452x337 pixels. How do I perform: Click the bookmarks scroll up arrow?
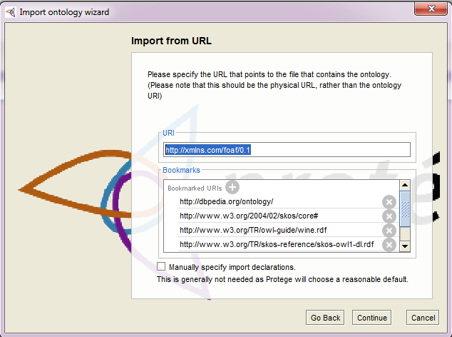tap(404, 186)
